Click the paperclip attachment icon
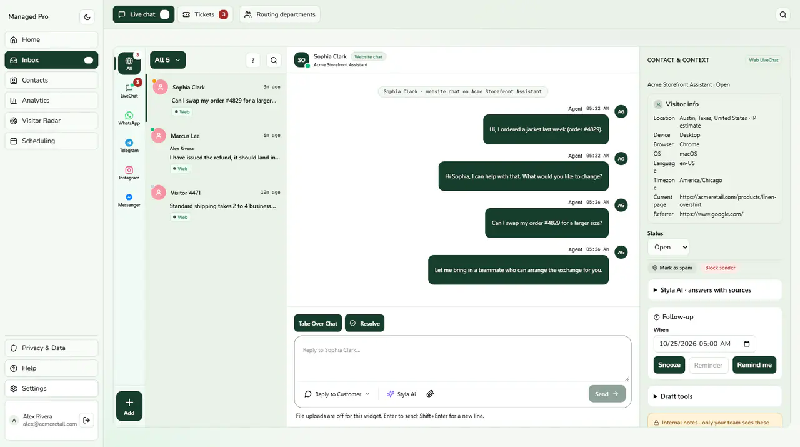 pos(430,394)
